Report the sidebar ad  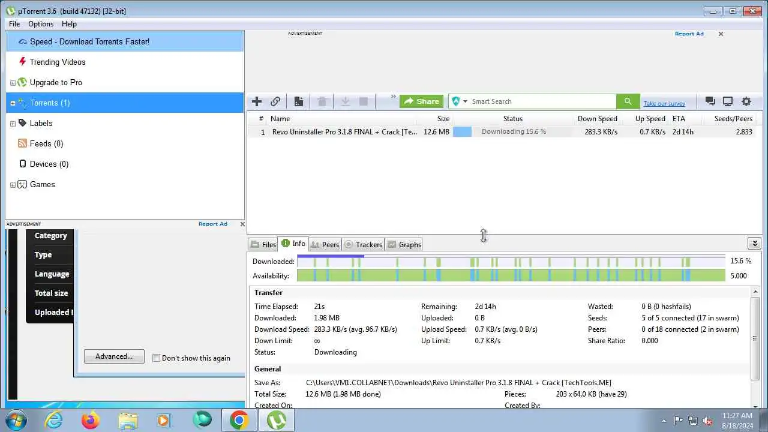213,224
